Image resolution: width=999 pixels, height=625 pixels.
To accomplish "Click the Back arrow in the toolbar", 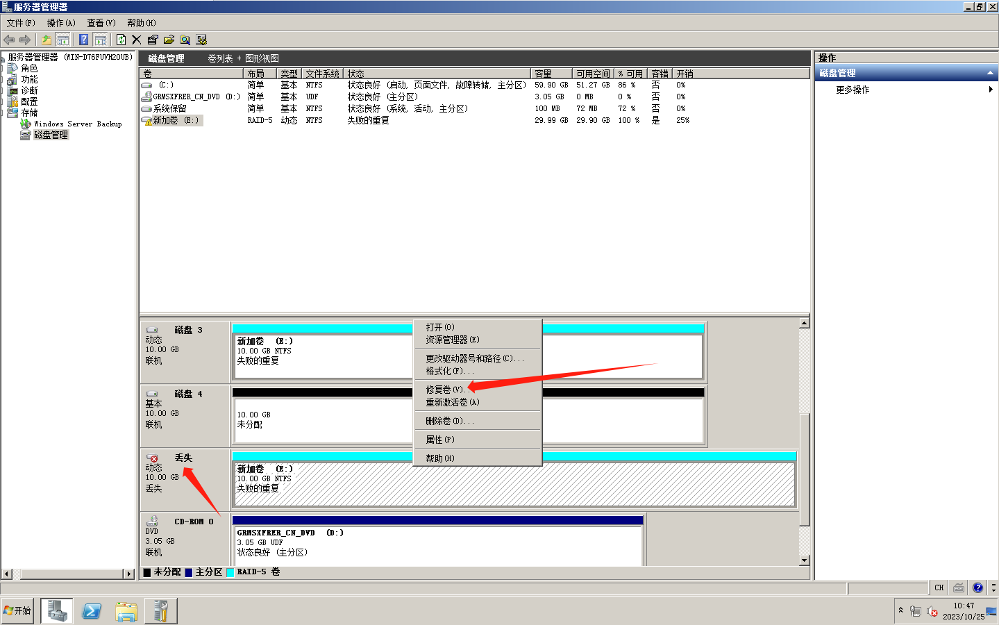I will [x=9, y=40].
